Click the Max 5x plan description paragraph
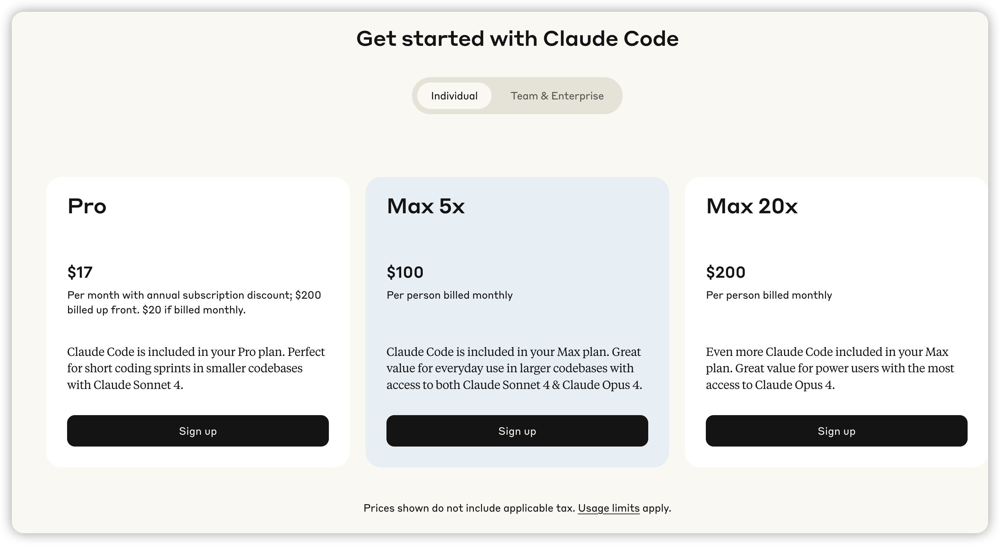 click(x=514, y=368)
